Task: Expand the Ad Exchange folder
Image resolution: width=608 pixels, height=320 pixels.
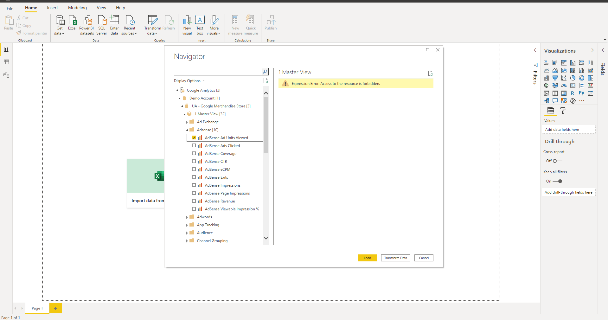Action: pyautogui.click(x=187, y=122)
